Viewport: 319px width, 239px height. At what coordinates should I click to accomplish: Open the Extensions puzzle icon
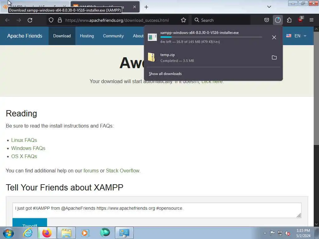pos(289,20)
